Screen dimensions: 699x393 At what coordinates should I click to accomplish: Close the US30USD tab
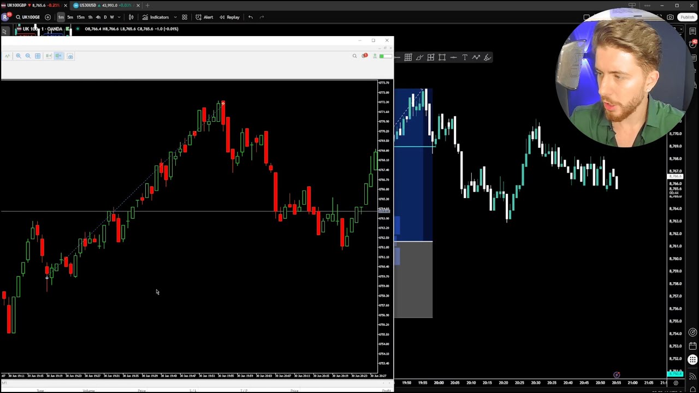(x=138, y=5)
